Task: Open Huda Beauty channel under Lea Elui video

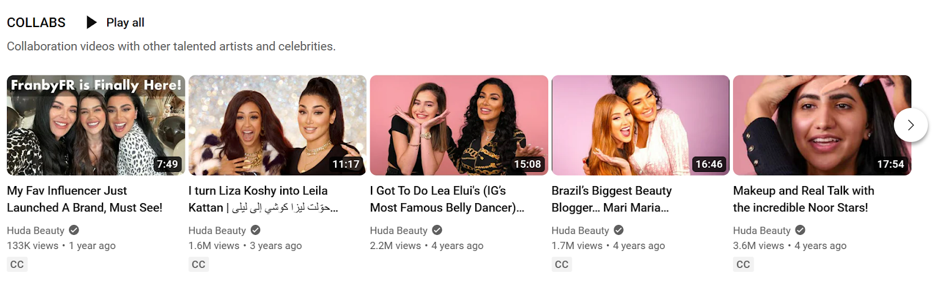Action: coord(399,230)
